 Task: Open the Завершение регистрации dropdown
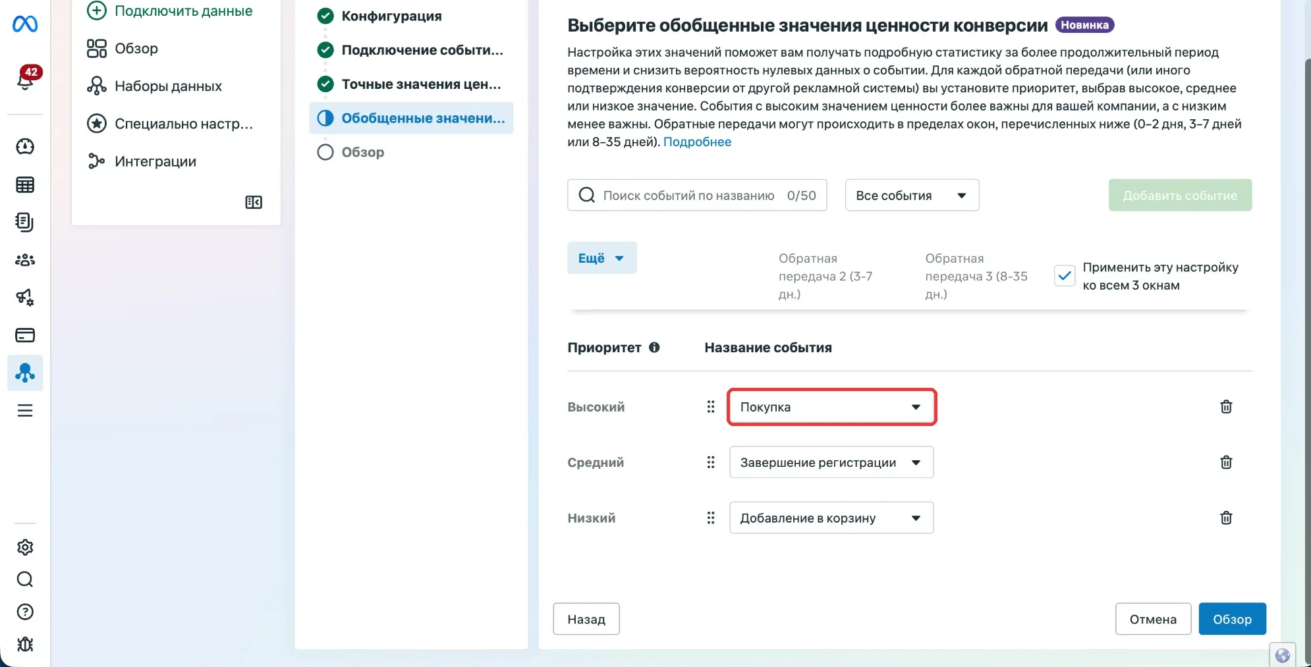(831, 462)
